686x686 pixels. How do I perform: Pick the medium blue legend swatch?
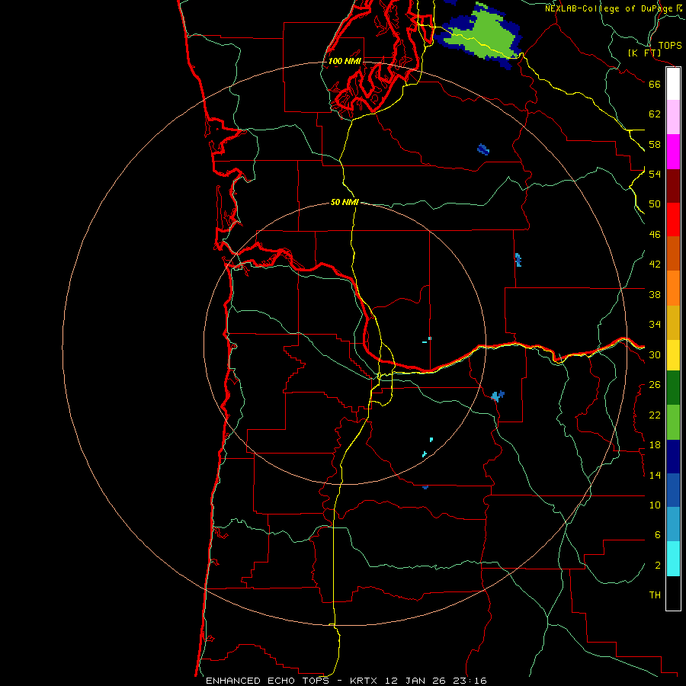coord(673,490)
